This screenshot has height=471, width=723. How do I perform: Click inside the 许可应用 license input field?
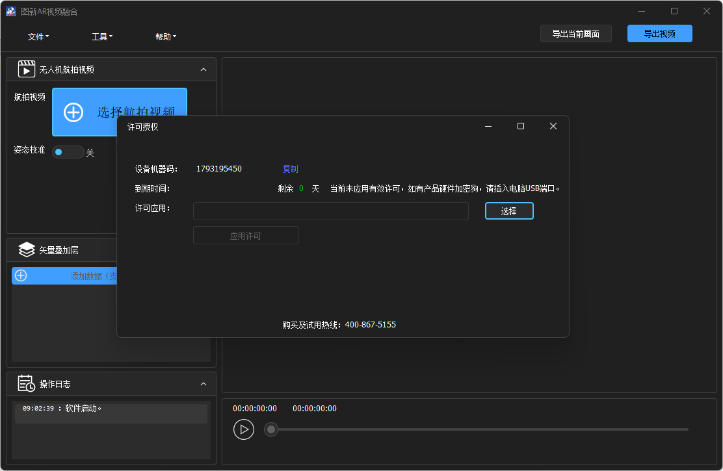(330, 210)
